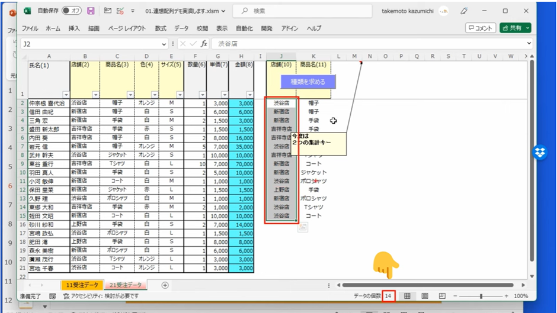557x313 pixels.
Task: Switch to Page Layout view icon
Action: coord(425,296)
